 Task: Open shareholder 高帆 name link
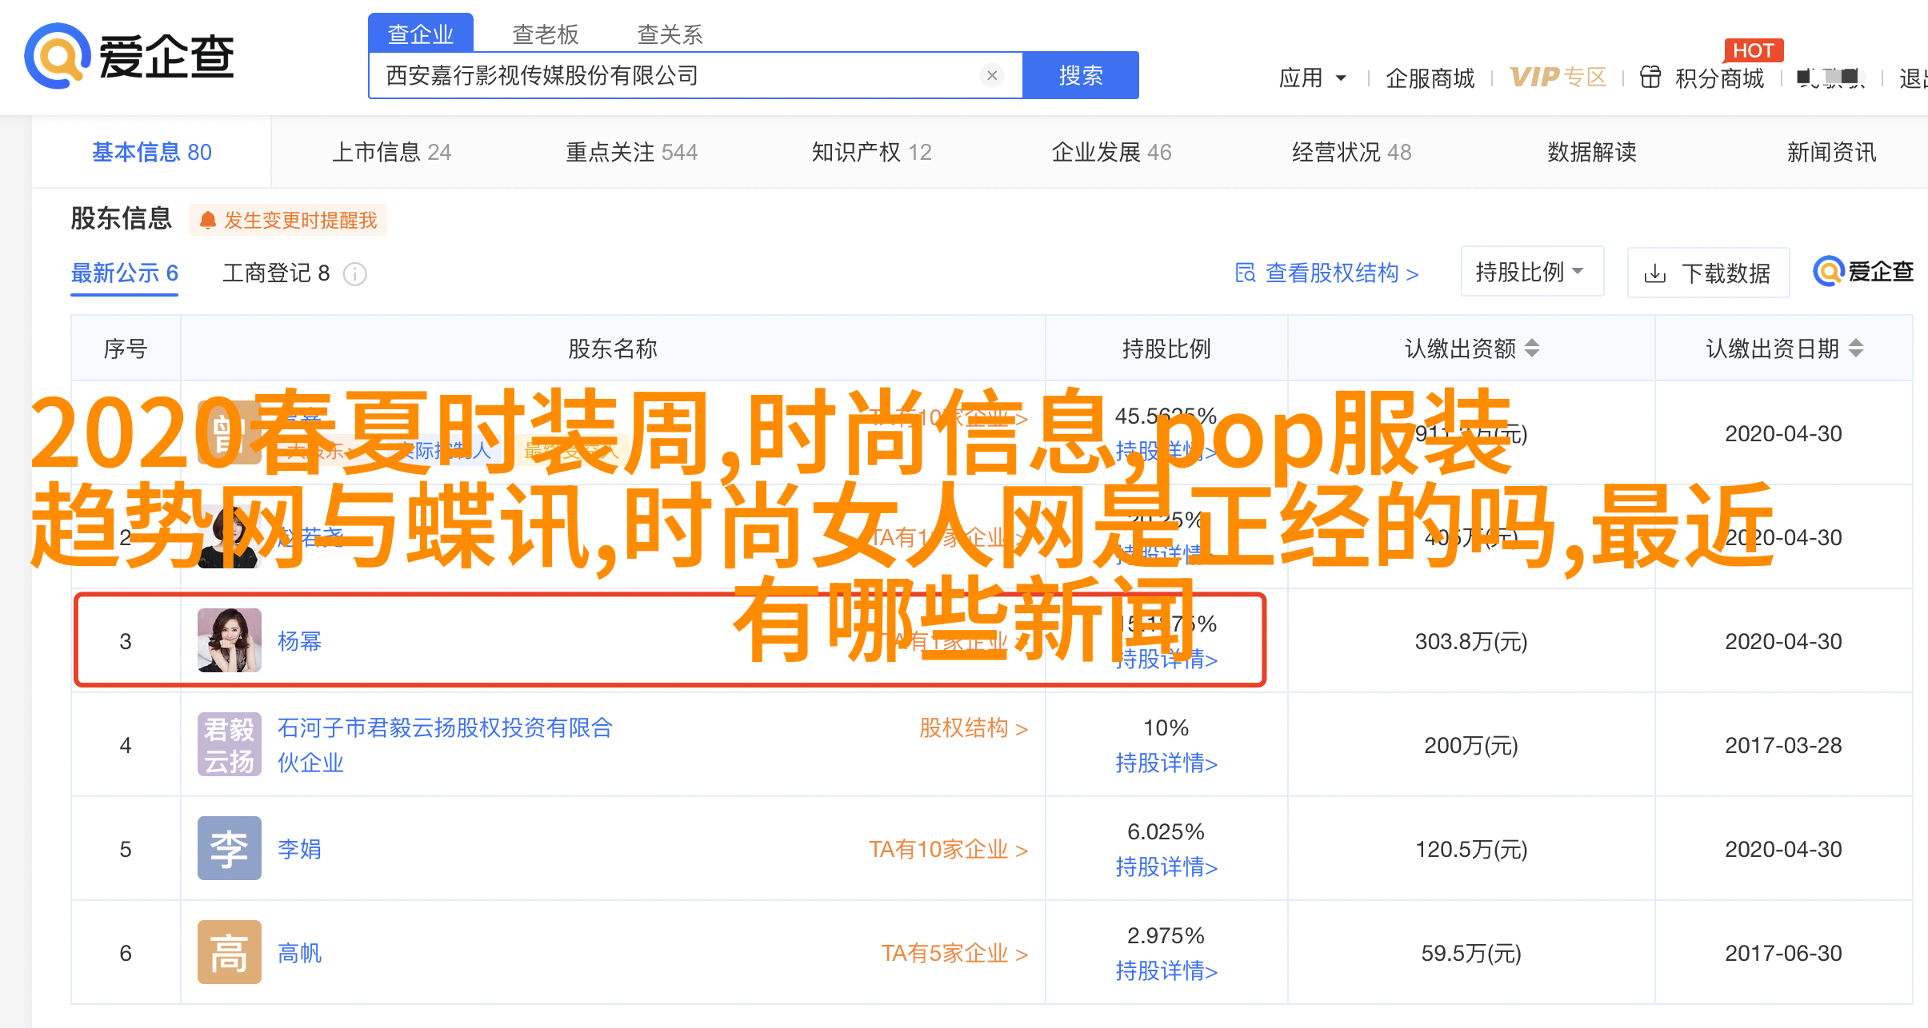pyautogui.click(x=299, y=953)
